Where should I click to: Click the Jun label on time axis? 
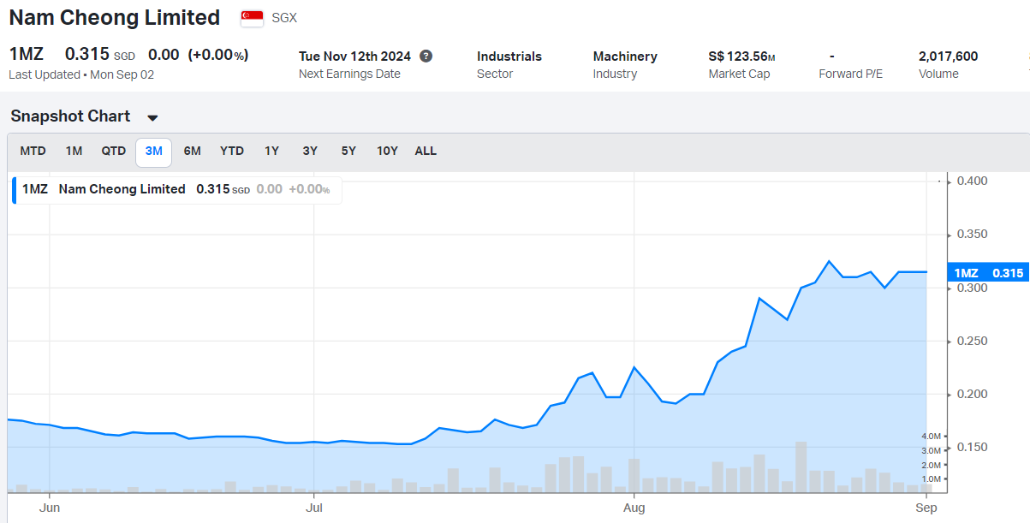coord(50,508)
